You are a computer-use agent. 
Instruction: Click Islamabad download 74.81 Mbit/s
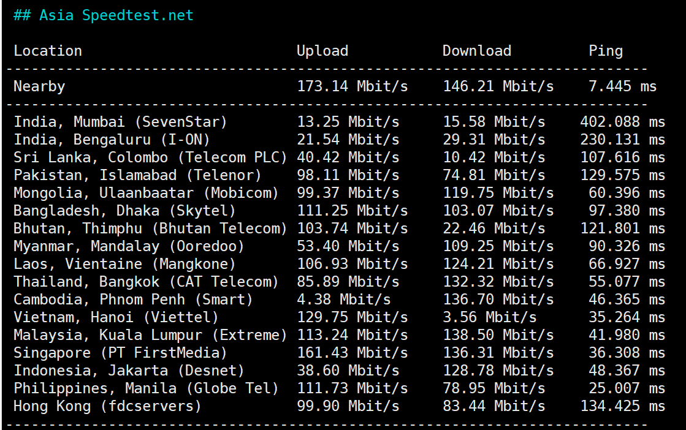494,175
